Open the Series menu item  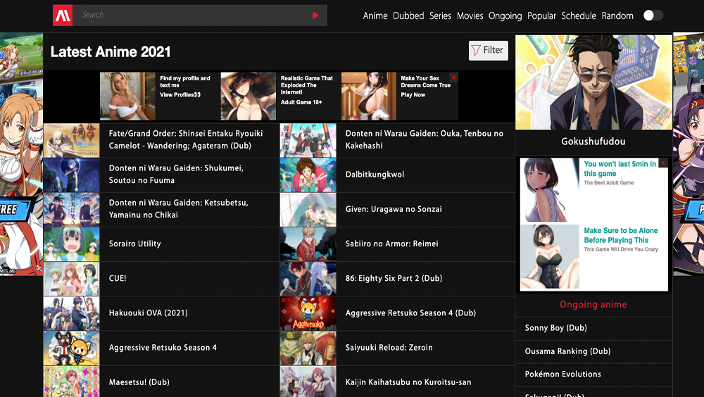(440, 15)
